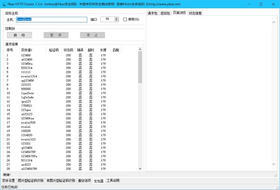Select result row with value q123456
Image resolution: width=280 pixels, height=190 pixels.
72,148
